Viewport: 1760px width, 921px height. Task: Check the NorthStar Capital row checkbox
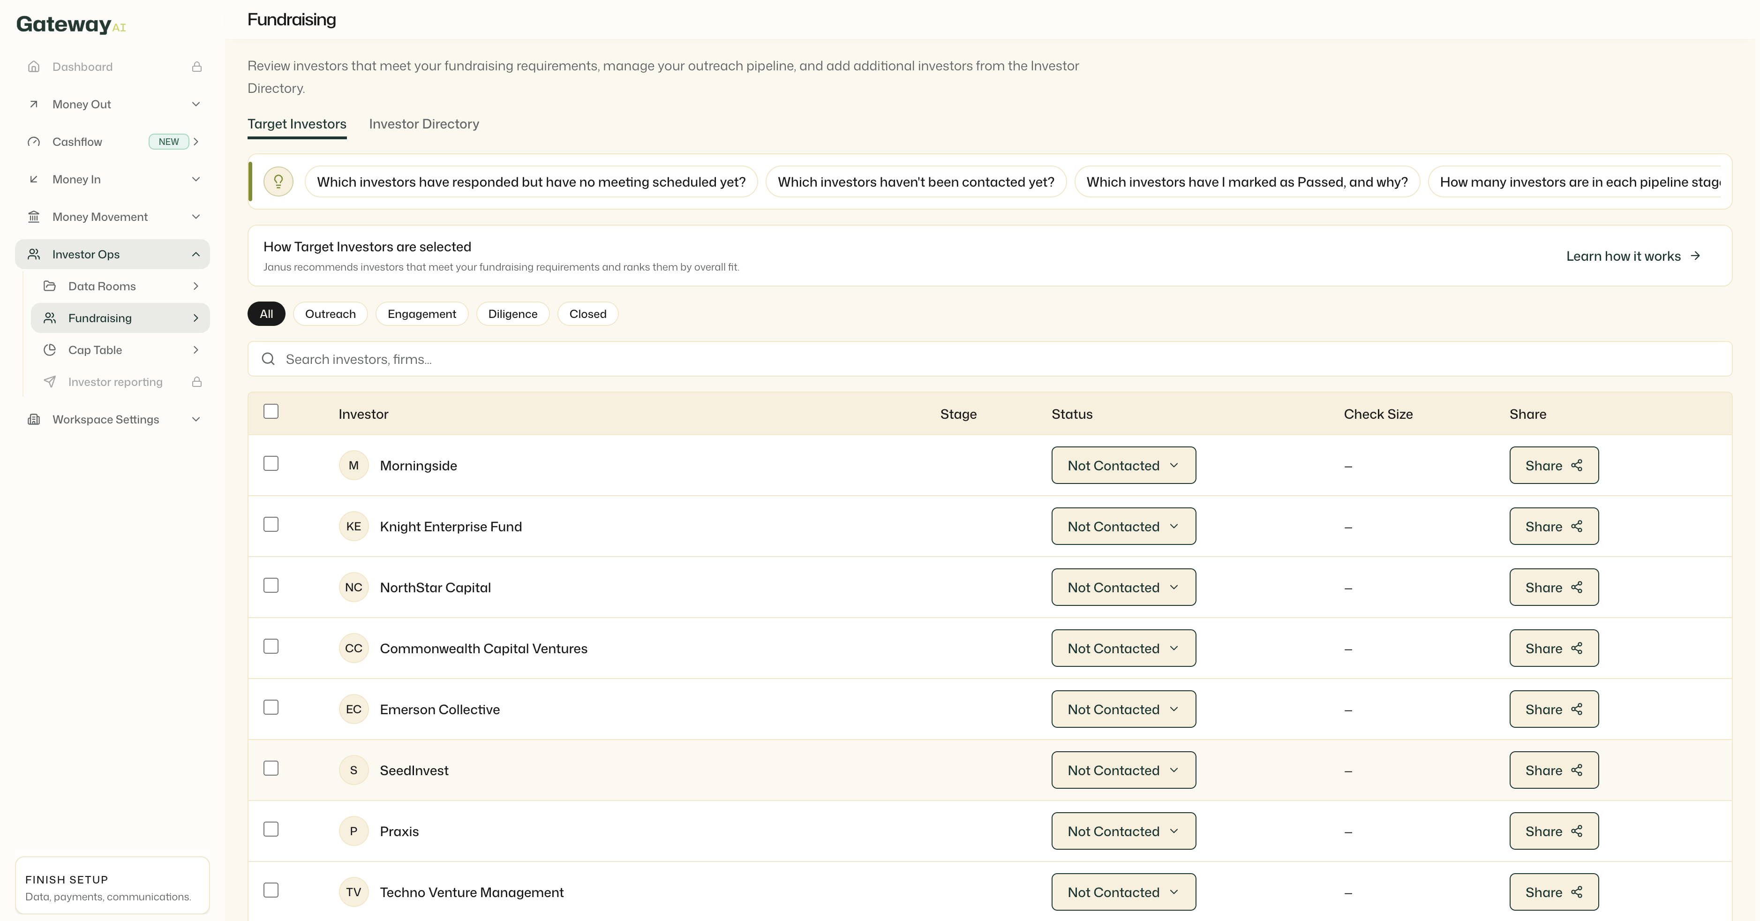271,586
